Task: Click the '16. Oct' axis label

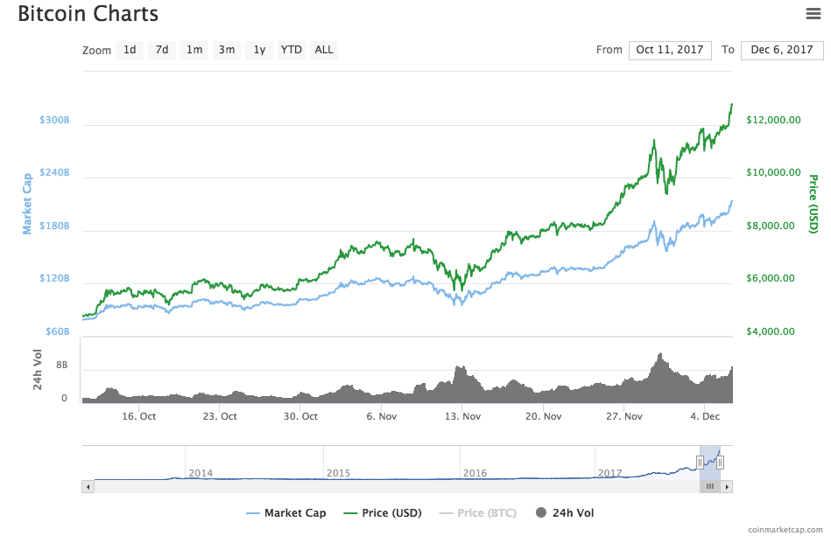Action: pos(139,416)
